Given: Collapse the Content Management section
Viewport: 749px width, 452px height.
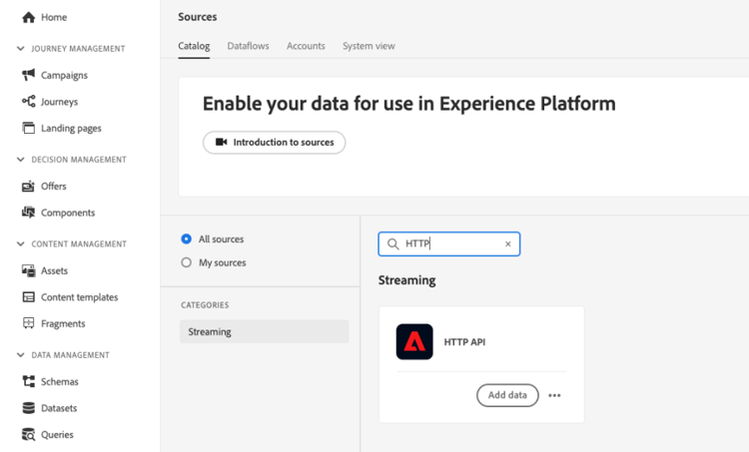Looking at the screenshot, I should click(x=21, y=243).
